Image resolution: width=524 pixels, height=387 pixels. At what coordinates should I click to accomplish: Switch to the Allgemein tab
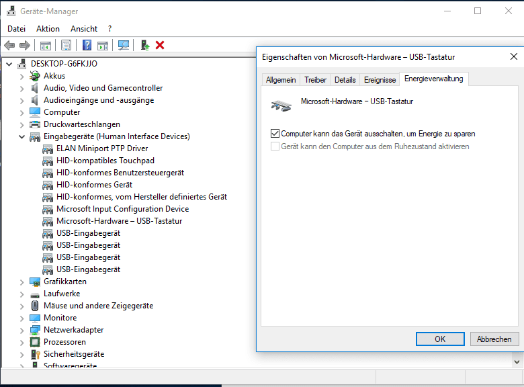[x=281, y=80]
